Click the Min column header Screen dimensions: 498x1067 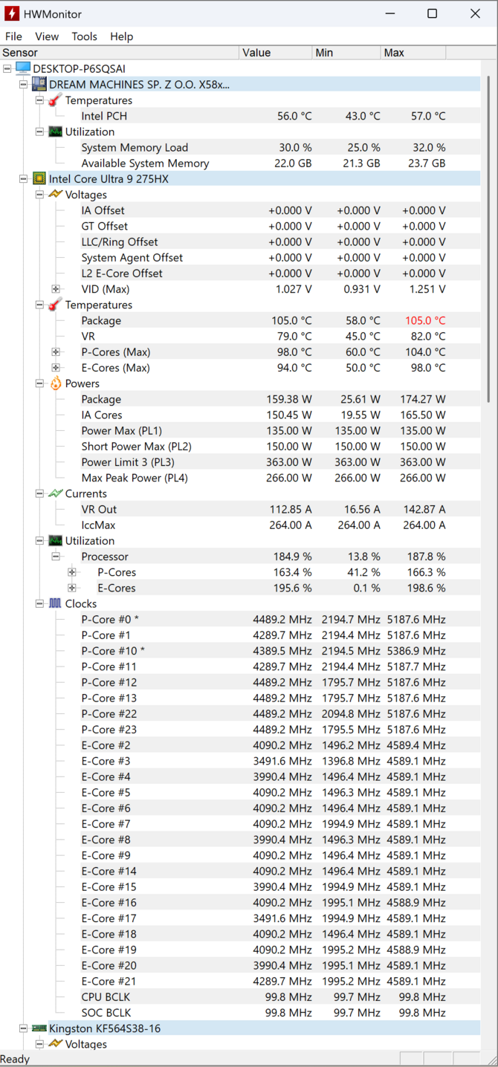[x=346, y=53]
